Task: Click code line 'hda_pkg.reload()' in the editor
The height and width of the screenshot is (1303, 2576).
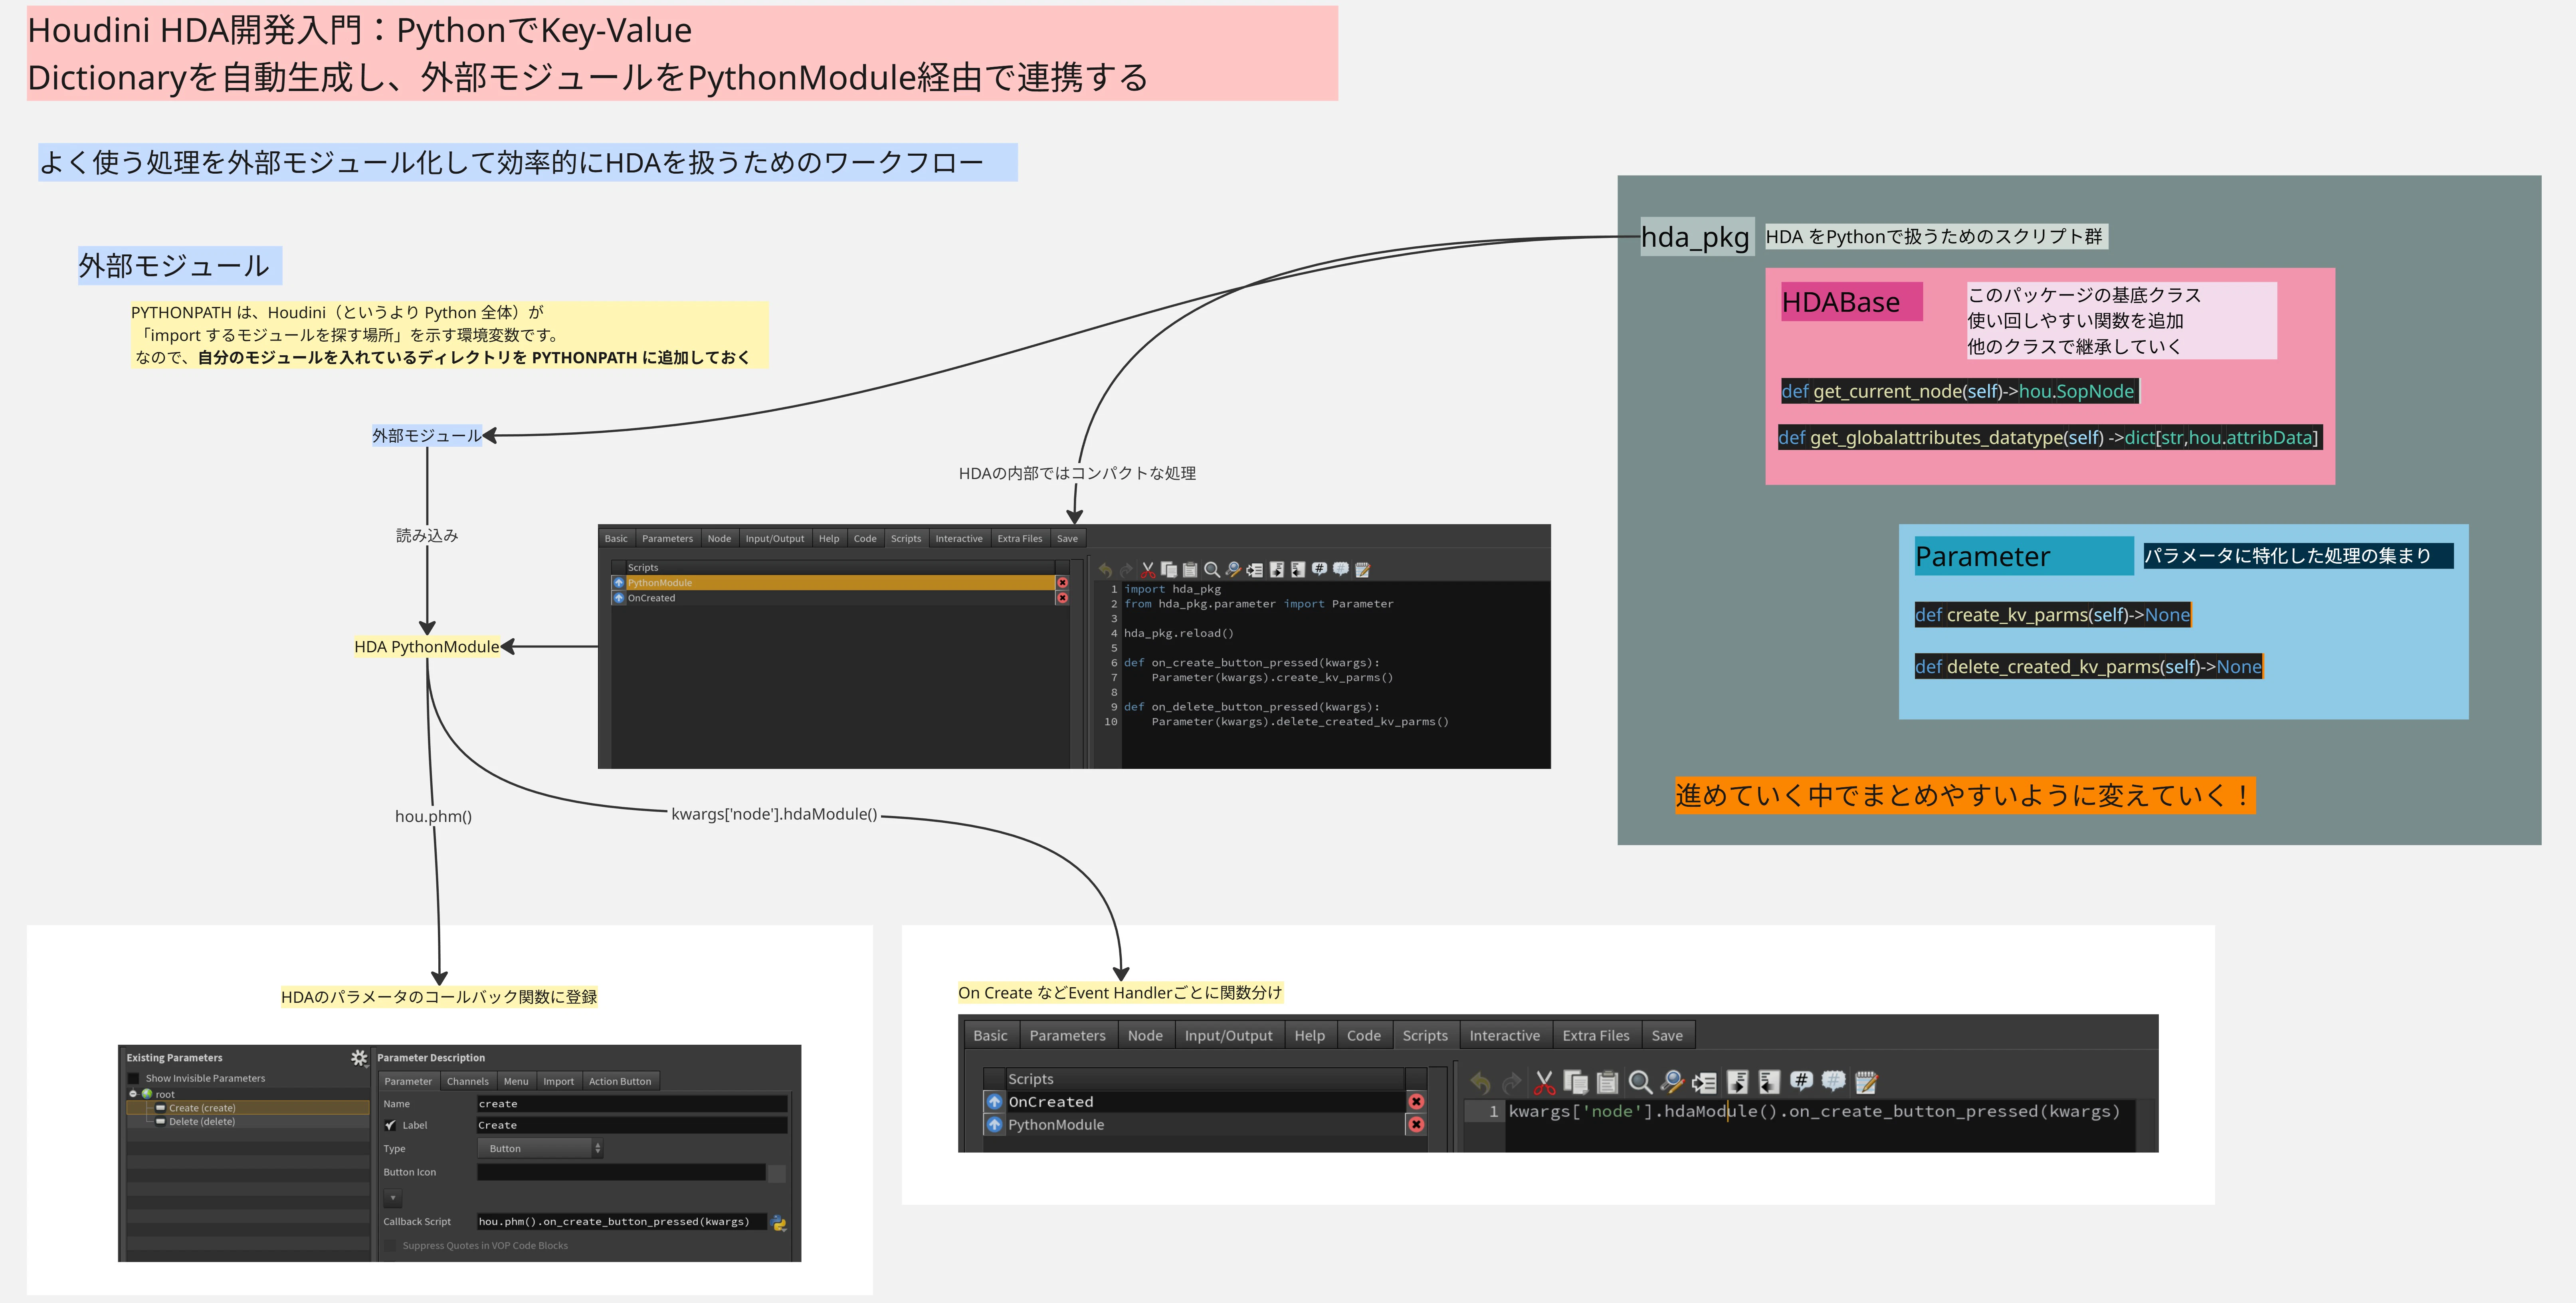Action: [x=1178, y=634]
